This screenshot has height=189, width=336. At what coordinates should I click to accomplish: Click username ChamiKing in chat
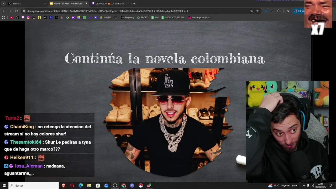click(22, 127)
